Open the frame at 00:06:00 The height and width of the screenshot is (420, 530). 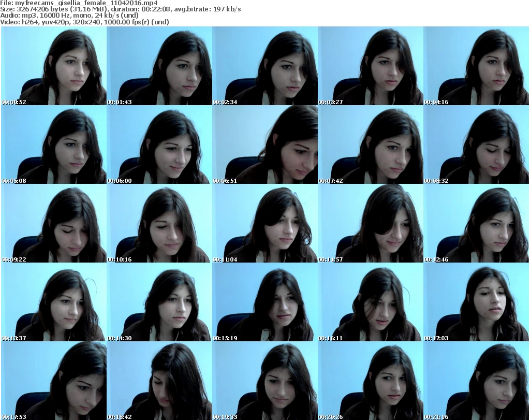pyautogui.click(x=159, y=144)
